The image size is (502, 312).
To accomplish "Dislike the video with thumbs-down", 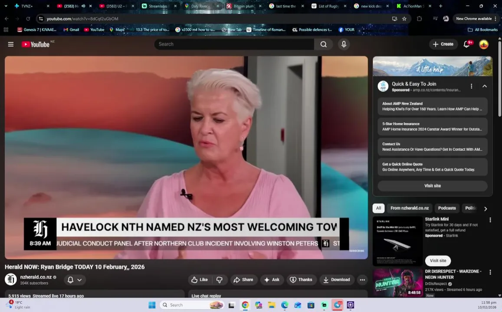I will [220, 279].
